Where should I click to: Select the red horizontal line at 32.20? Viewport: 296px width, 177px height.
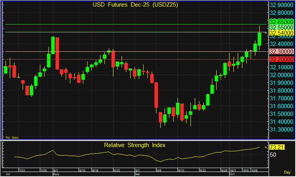(x=128, y=59)
